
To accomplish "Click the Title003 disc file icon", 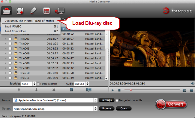I will pyautogui.click(x=16, y=39).
